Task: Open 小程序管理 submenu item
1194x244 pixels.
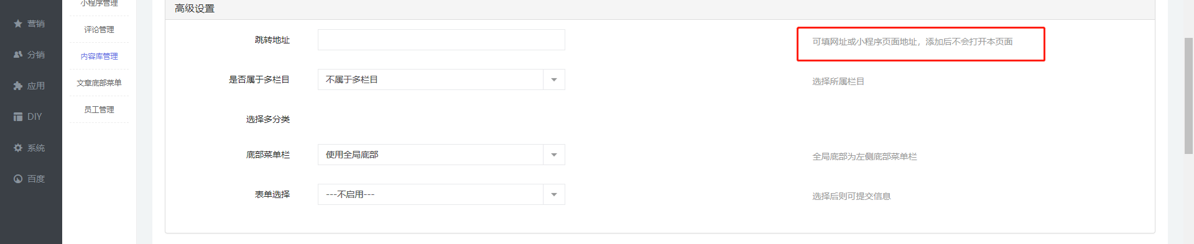Action: 99,4
